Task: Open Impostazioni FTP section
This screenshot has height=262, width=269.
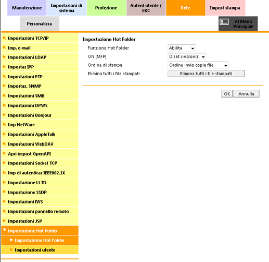Action: pyautogui.click(x=40, y=77)
